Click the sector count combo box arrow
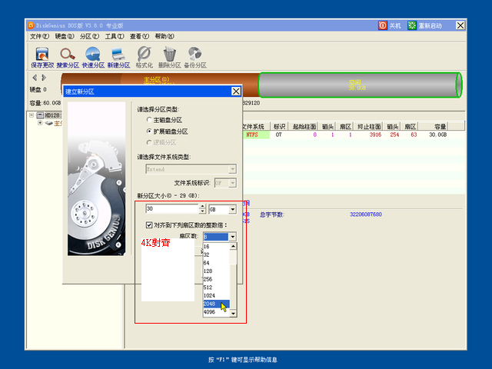This screenshot has width=492, height=369. (x=232, y=237)
